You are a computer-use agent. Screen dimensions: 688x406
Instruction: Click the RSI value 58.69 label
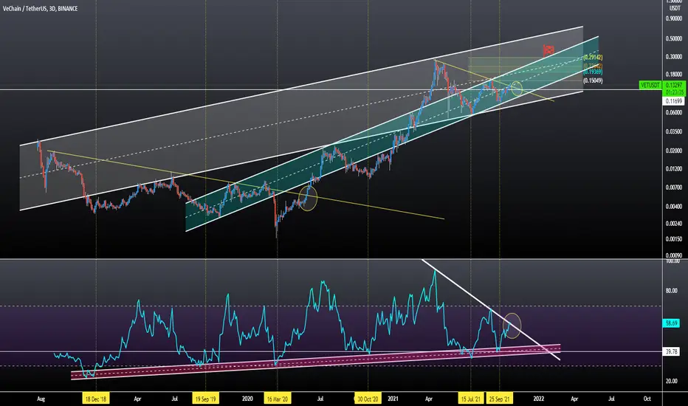point(672,323)
